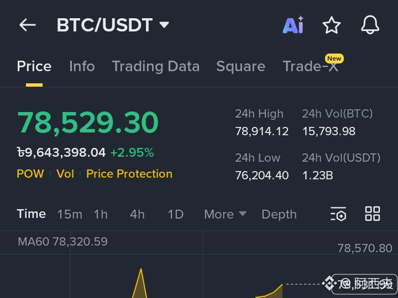Open the chart grid layout icon
The width and height of the screenshot is (398, 298).
click(x=373, y=214)
